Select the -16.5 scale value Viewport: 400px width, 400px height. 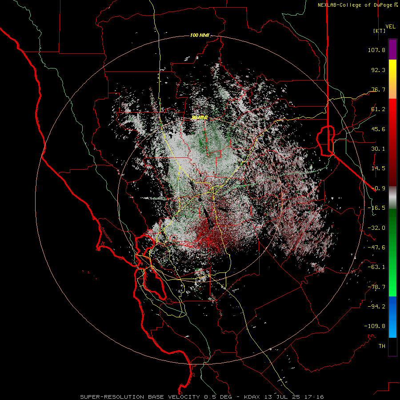point(376,208)
